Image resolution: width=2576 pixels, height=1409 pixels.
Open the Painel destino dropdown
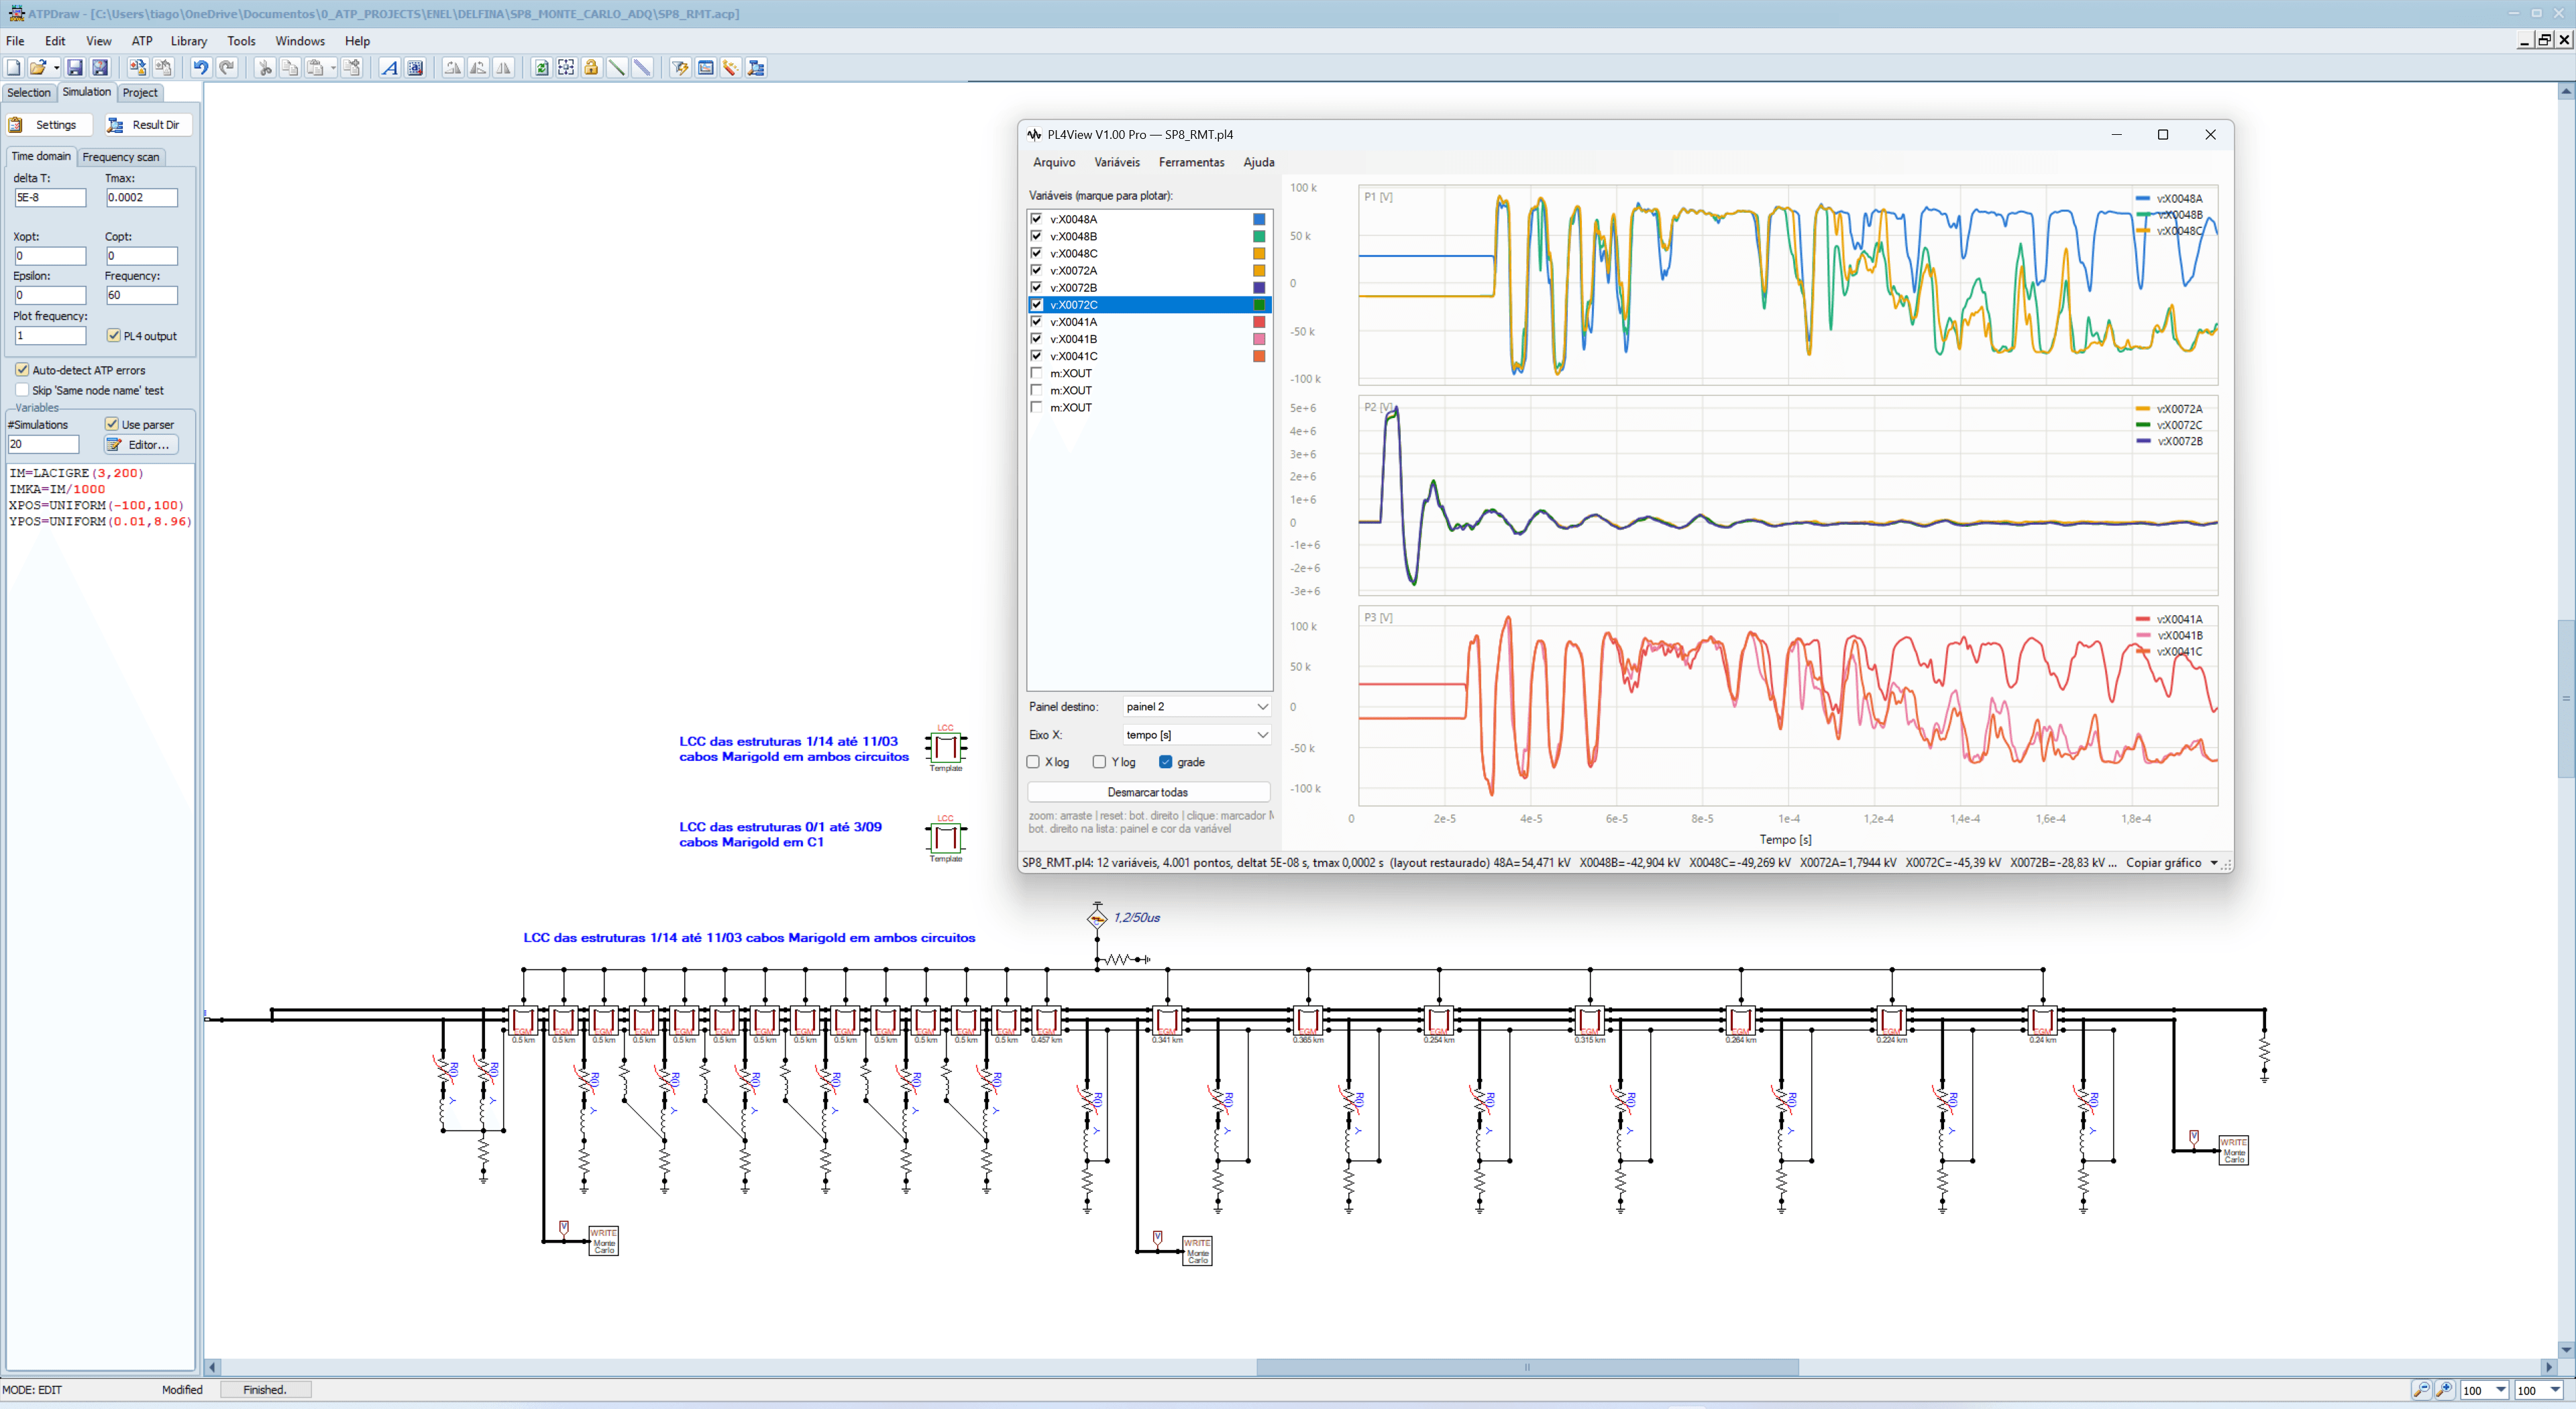pyautogui.click(x=1197, y=707)
